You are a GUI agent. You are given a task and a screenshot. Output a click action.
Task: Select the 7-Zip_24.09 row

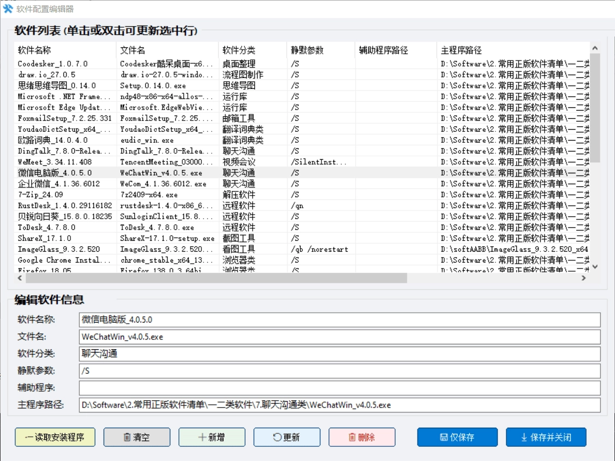point(302,195)
